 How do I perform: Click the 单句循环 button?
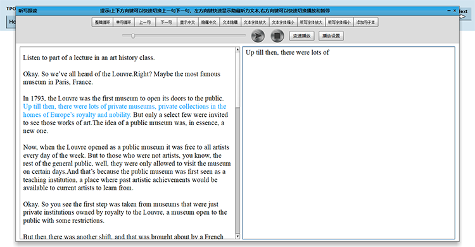123,22
